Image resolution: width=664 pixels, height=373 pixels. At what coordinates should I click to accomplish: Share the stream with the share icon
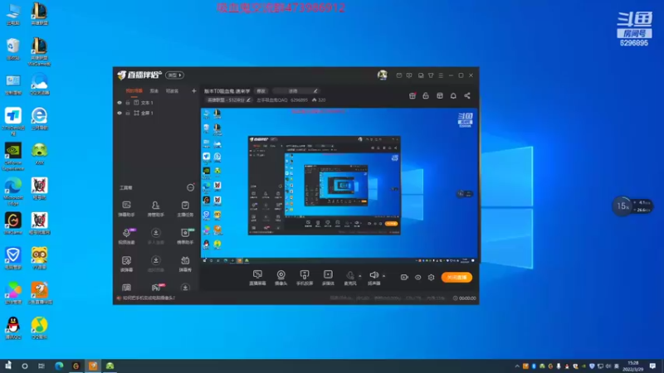(x=467, y=96)
